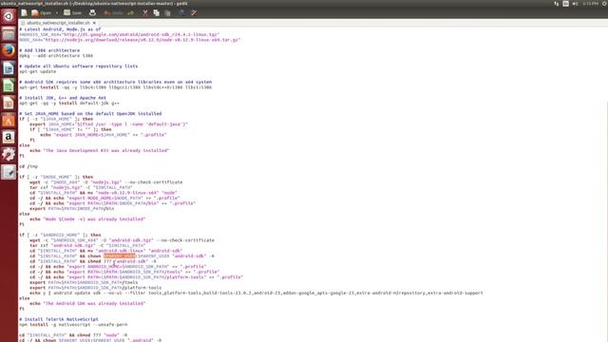Viewport: 608px width, 342px height.
Task: Click the clock in the top panel
Action: point(590,4)
